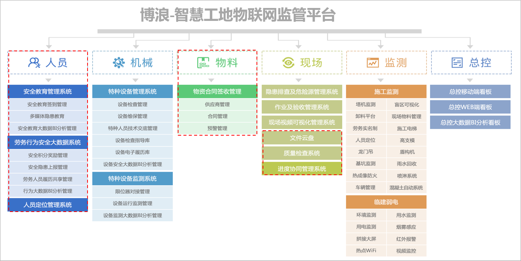Click the 机械 gear icon
The image size is (521, 261).
(x=119, y=62)
